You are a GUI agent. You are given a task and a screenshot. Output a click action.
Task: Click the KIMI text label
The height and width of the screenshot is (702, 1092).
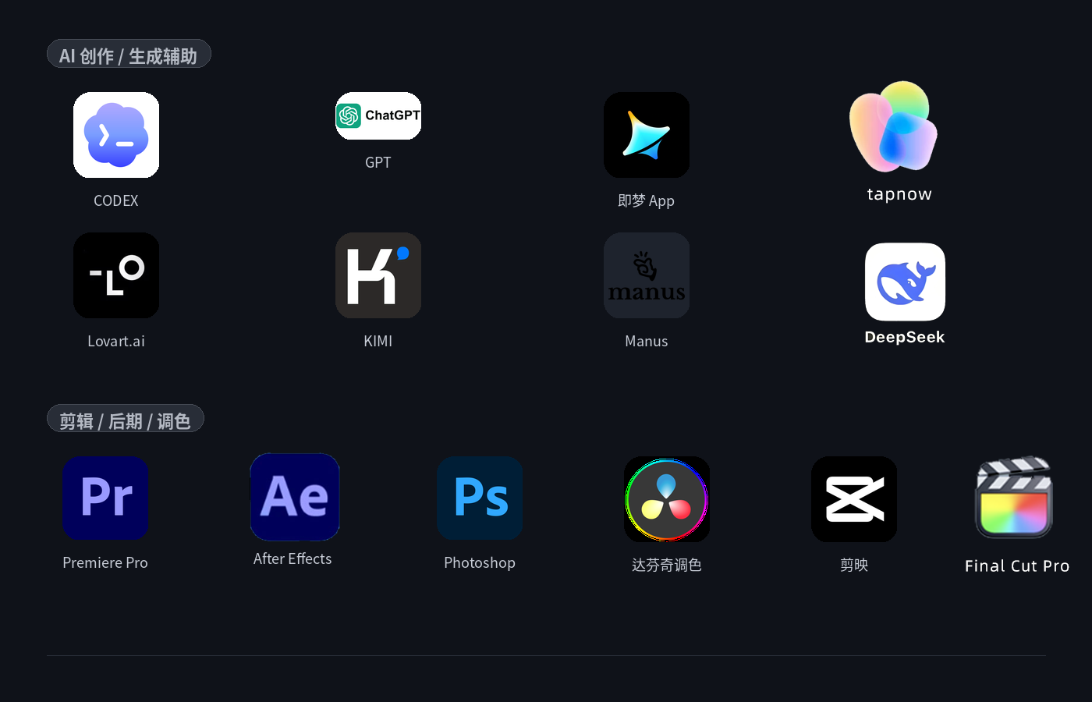pos(378,341)
